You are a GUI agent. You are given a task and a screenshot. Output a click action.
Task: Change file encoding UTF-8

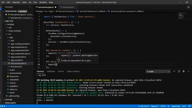(x=163, y=106)
